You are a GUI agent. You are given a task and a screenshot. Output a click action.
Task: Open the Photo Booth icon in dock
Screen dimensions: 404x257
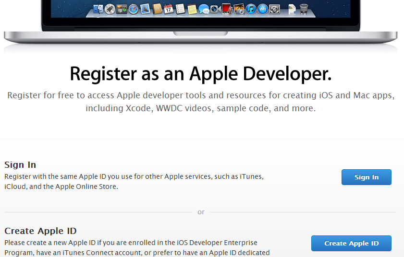coord(227,9)
